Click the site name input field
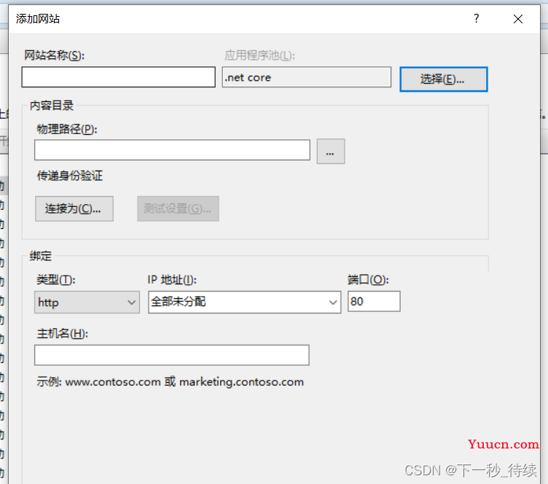 click(119, 77)
